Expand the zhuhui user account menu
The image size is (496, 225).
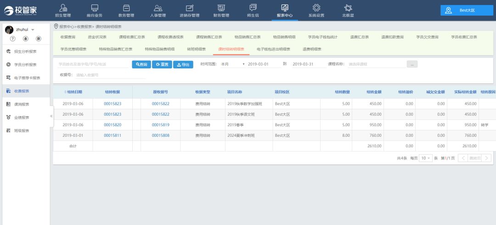pyautogui.click(x=33, y=29)
